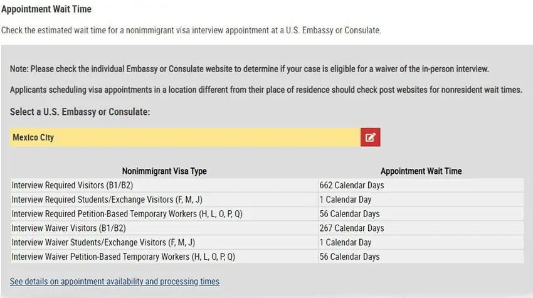The width and height of the screenshot is (533, 298).
Task: Click the Appointment Wait Time page heading
Action: (46, 9)
